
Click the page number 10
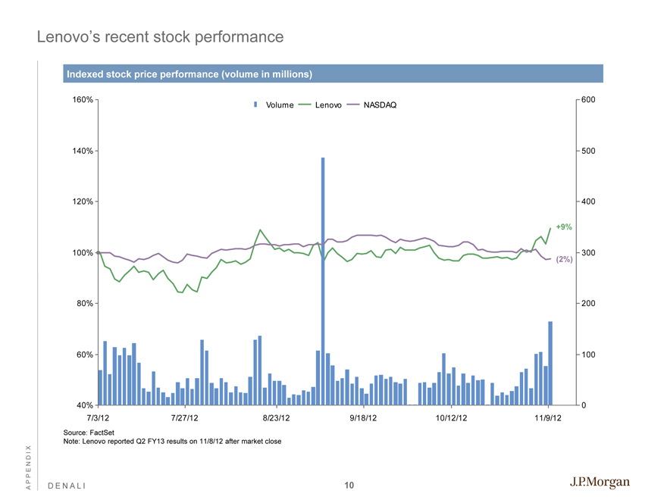point(349,485)
